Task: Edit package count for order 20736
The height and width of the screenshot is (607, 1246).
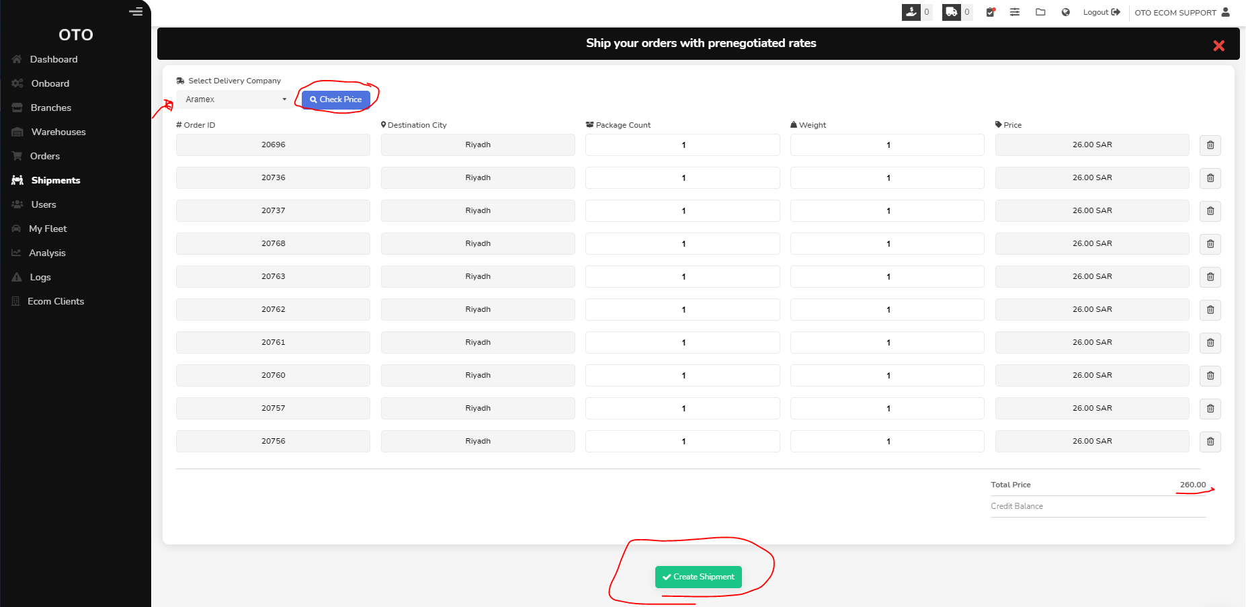Action: (x=683, y=178)
